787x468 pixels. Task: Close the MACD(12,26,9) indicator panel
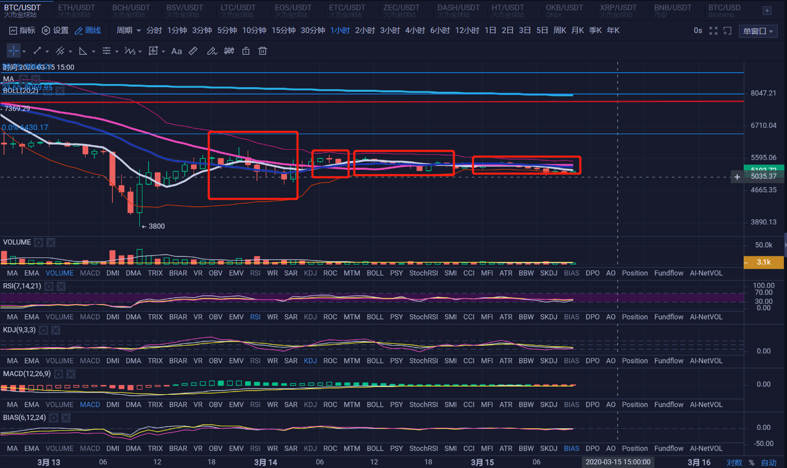(x=71, y=374)
